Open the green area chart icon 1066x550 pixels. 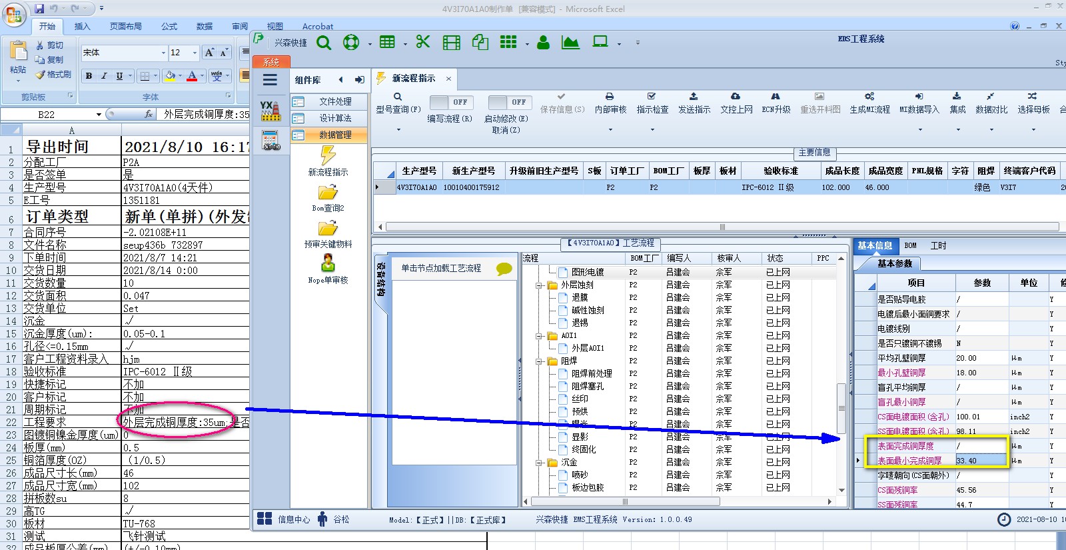(x=570, y=43)
